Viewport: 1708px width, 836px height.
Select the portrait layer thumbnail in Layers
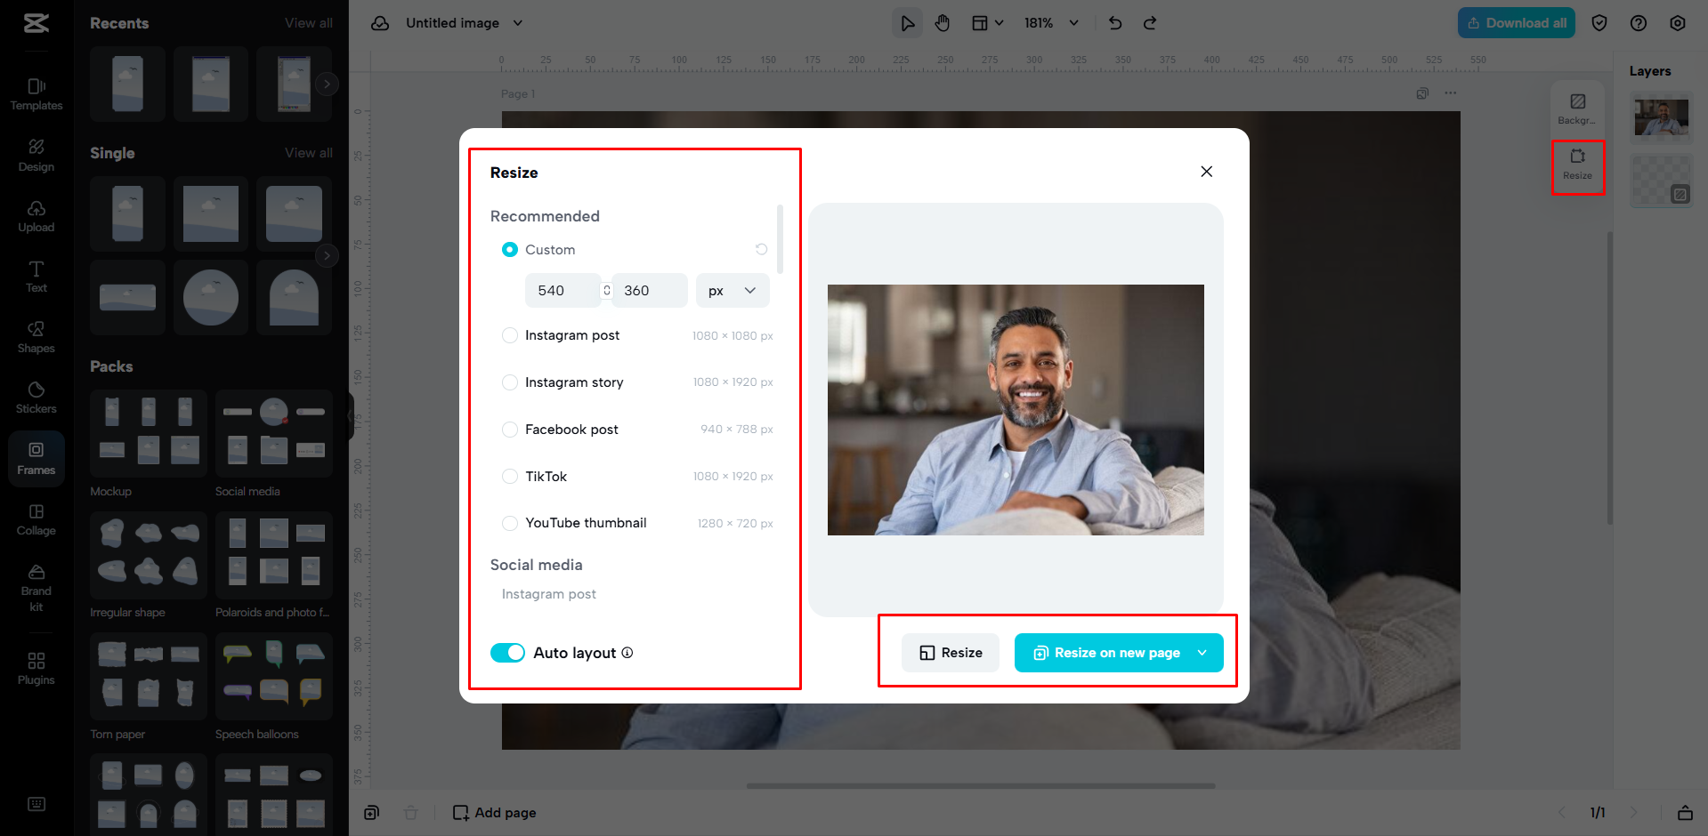[x=1661, y=117]
